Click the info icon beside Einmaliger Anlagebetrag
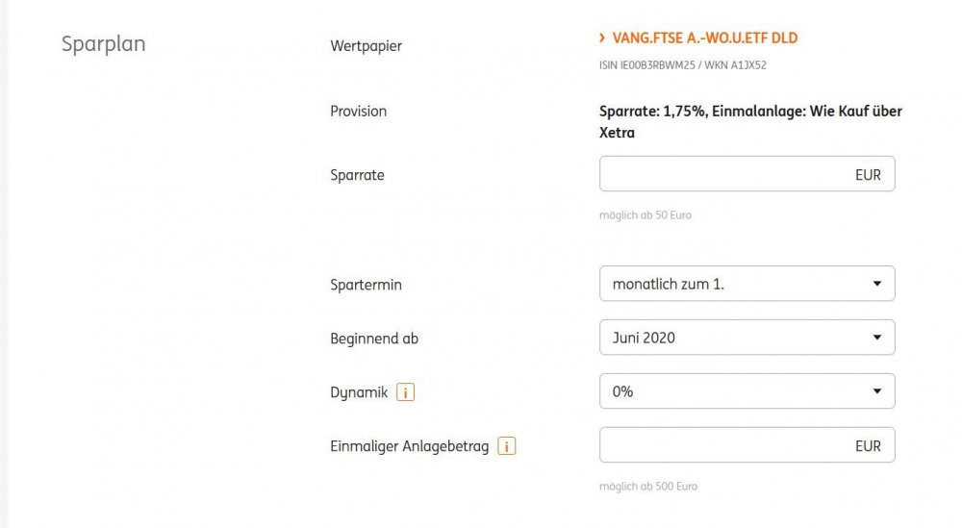The width and height of the screenshot is (962, 528). (x=507, y=446)
